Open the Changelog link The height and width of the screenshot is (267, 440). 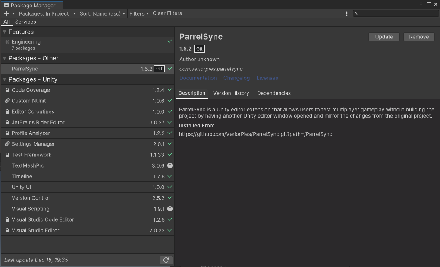(236, 78)
